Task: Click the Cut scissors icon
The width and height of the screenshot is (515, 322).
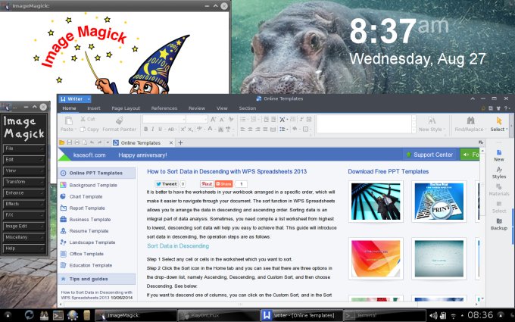Action: point(83,119)
